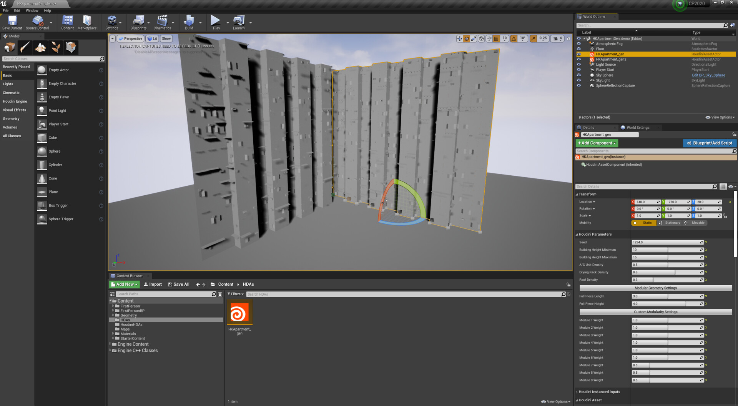Open Edit BP_Sky_Sphere link in Outliner
Viewport: 738px width, 406px height.
(x=708, y=75)
